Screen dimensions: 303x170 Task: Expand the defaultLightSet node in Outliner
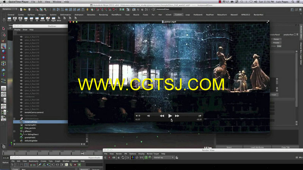14,141
